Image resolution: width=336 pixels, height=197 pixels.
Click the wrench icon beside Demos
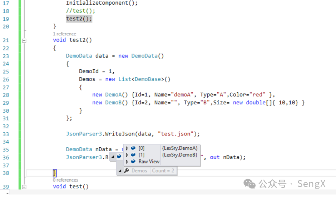(x=126, y=171)
